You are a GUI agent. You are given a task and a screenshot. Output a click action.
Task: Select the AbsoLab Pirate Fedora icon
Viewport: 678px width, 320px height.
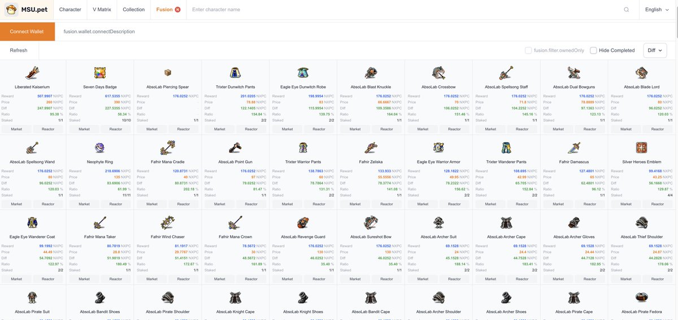tap(642, 297)
